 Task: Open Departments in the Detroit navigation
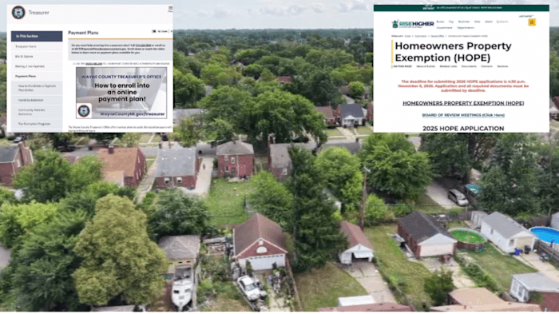click(x=466, y=27)
